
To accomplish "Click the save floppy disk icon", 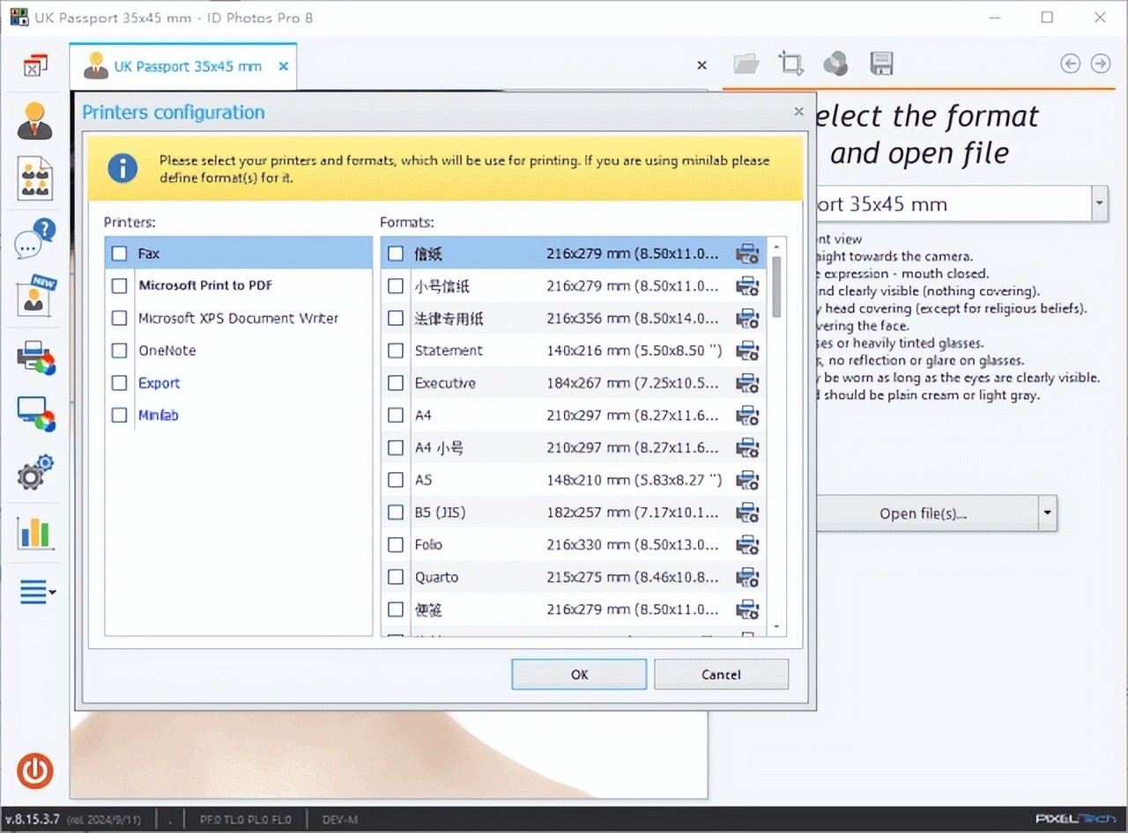I will [x=881, y=63].
